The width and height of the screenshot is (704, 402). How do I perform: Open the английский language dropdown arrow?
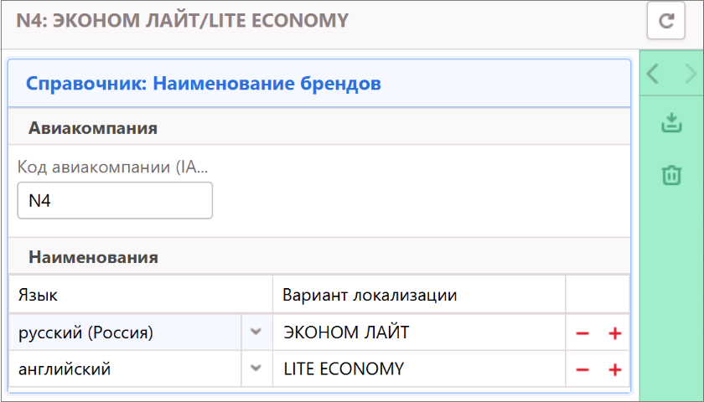click(256, 368)
